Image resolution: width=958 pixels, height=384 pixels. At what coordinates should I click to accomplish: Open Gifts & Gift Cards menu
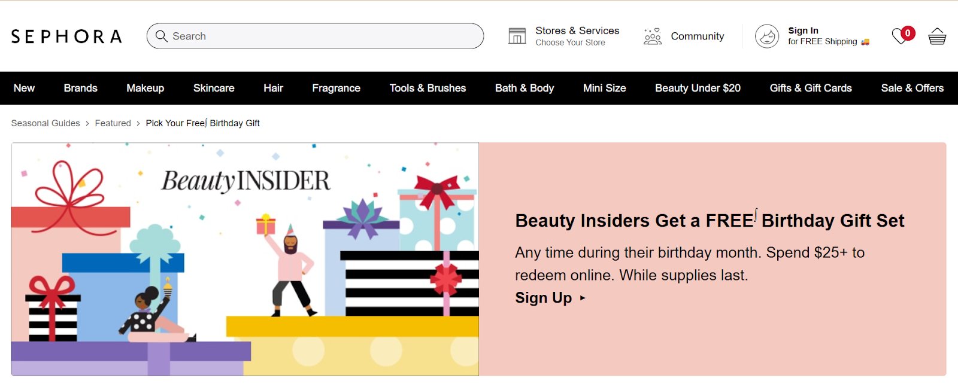click(811, 88)
